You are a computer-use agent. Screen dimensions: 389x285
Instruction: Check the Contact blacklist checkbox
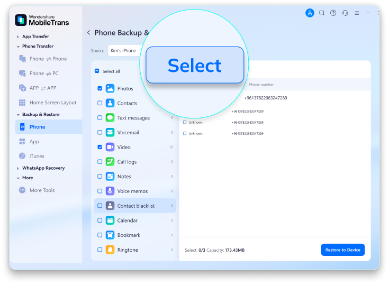coord(99,206)
